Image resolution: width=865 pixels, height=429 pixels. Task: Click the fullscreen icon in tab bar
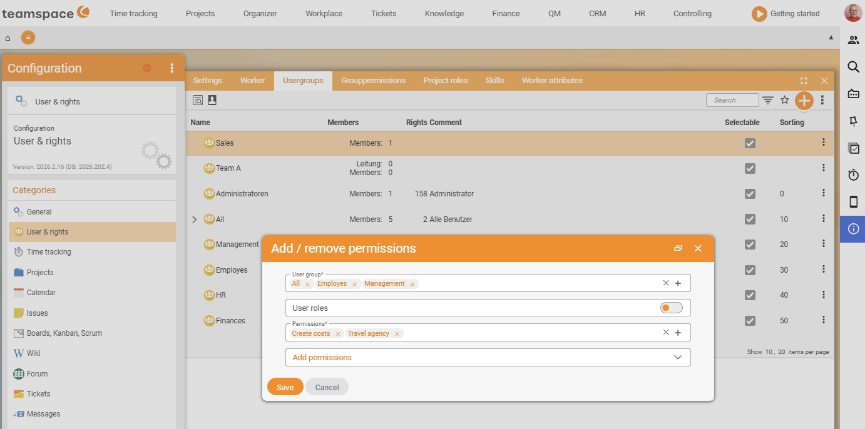pyautogui.click(x=804, y=81)
